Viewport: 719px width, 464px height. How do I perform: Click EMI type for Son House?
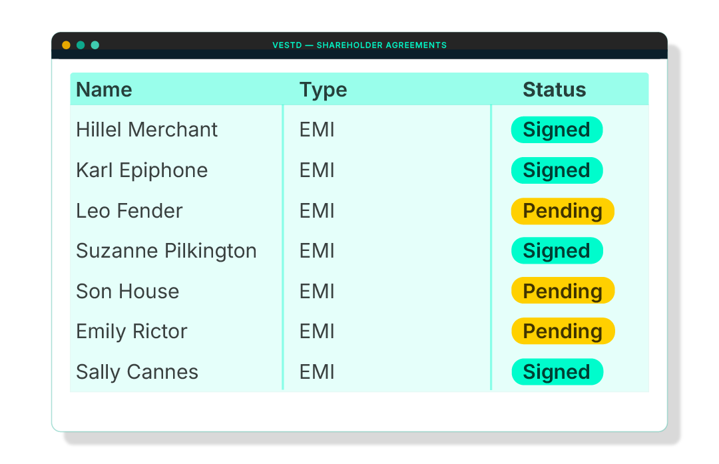tap(317, 291)
